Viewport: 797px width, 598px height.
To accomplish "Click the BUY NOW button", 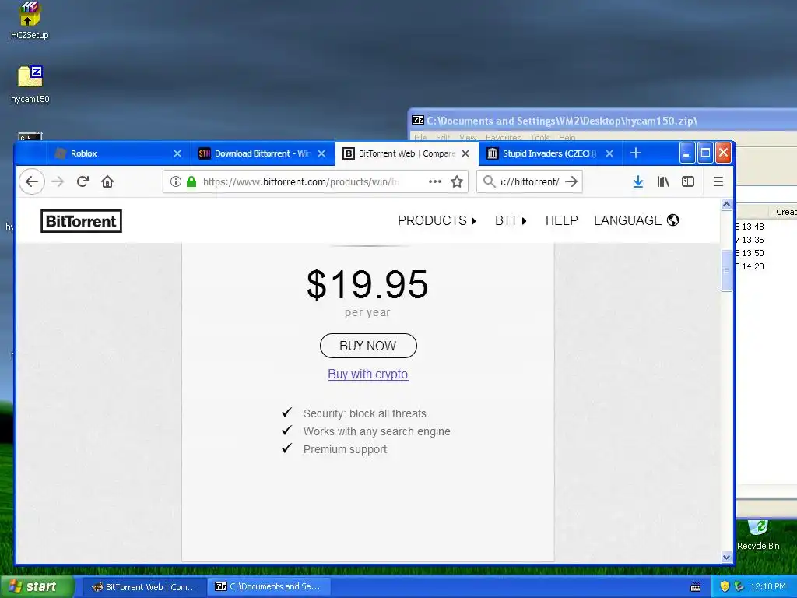I will tap(368, 346).
